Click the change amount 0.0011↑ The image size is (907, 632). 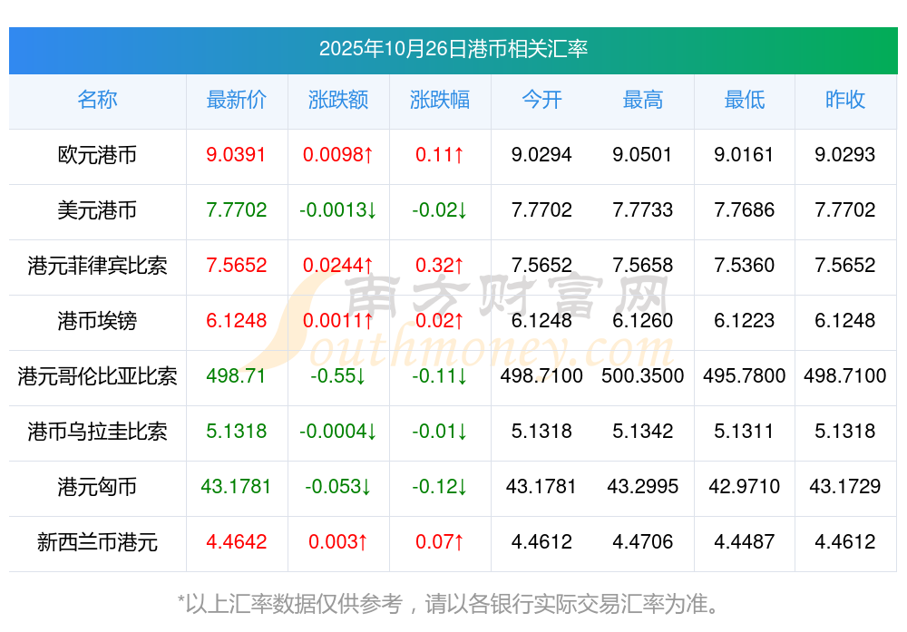point(338,320)
